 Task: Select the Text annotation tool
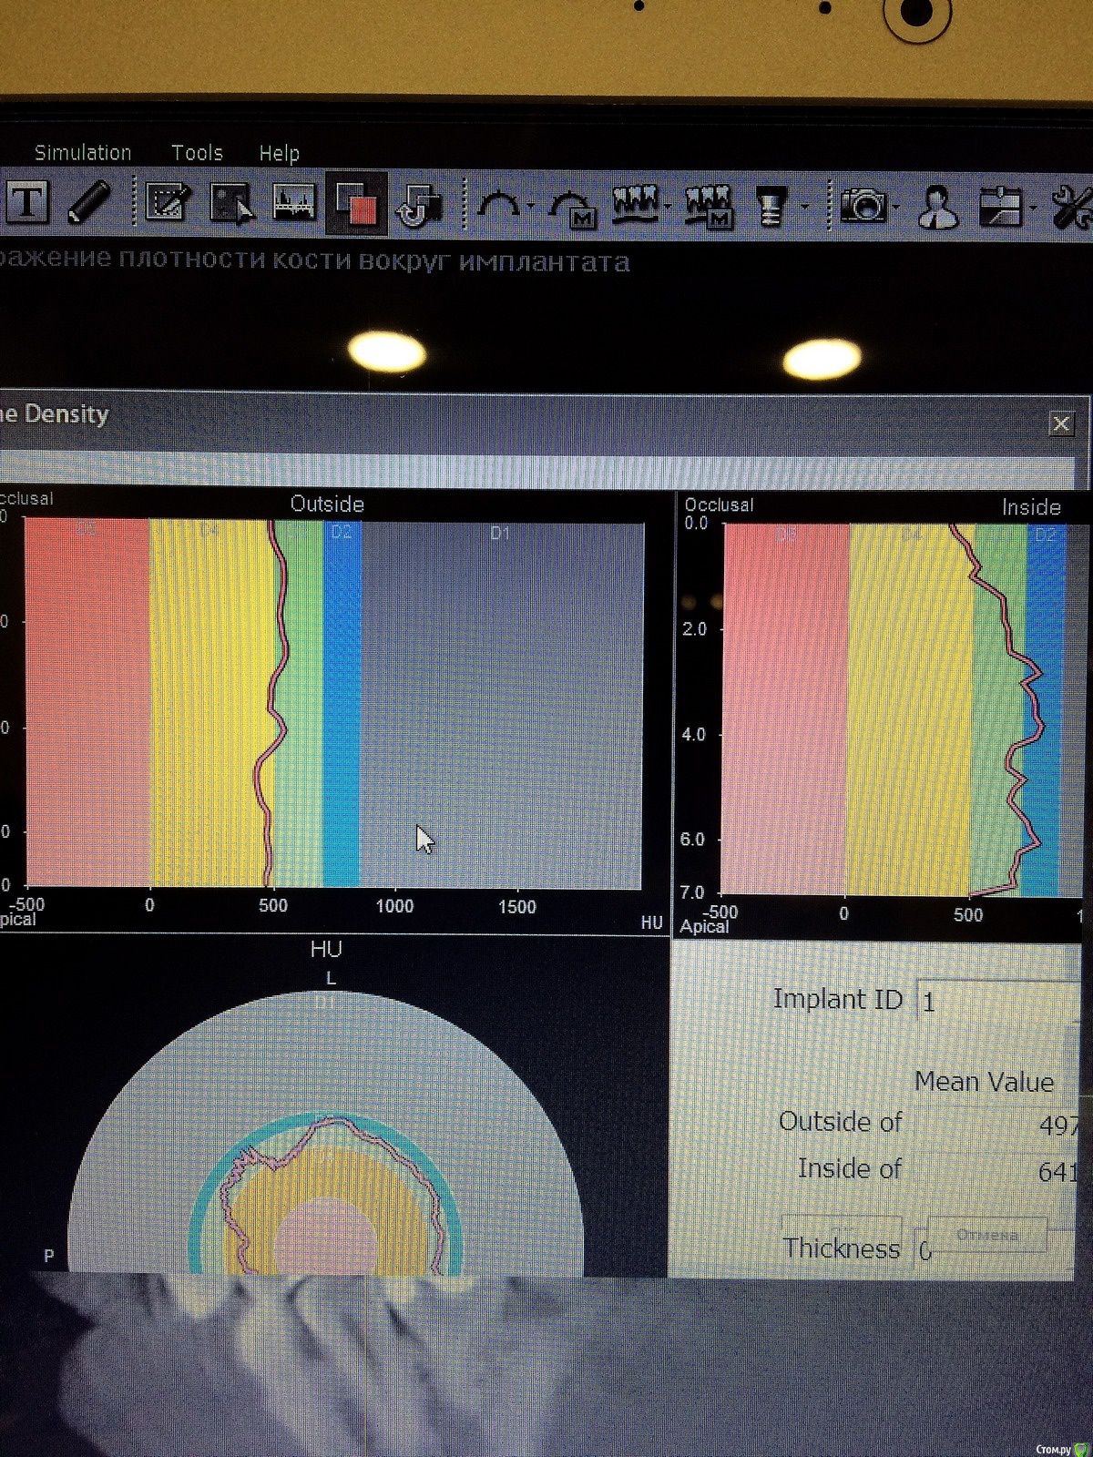point(27,202)
